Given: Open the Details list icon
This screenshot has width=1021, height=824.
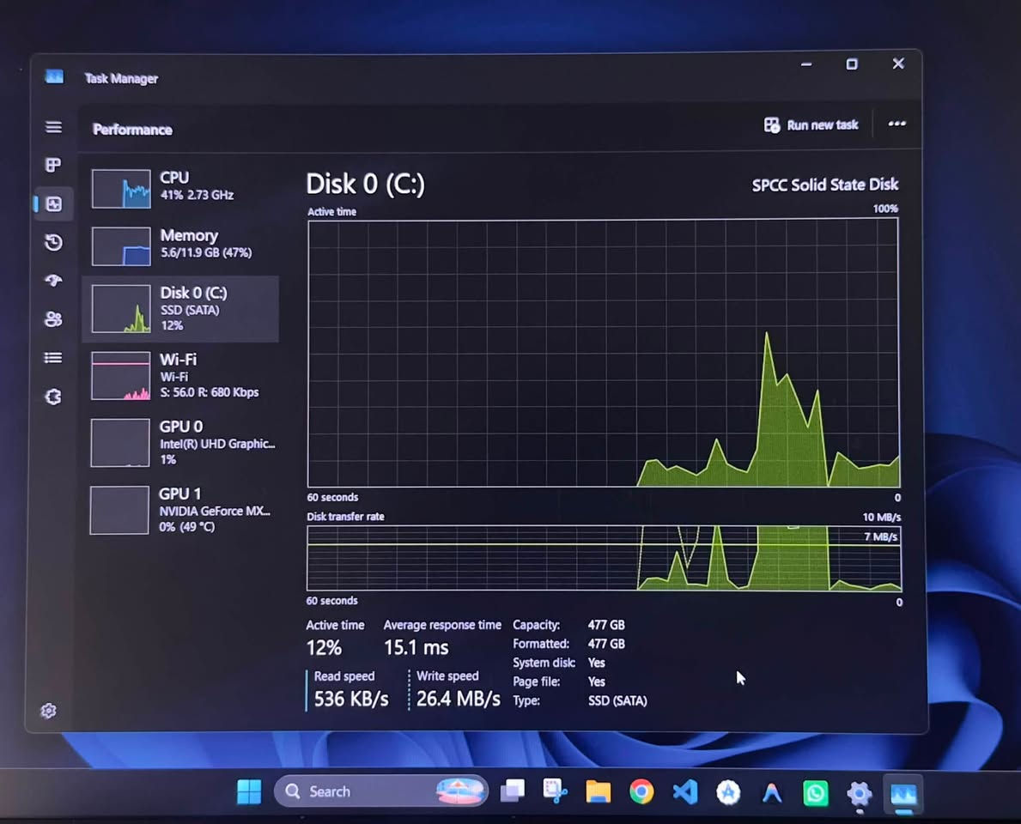Looking at the screenshot, I should (53, 358).
